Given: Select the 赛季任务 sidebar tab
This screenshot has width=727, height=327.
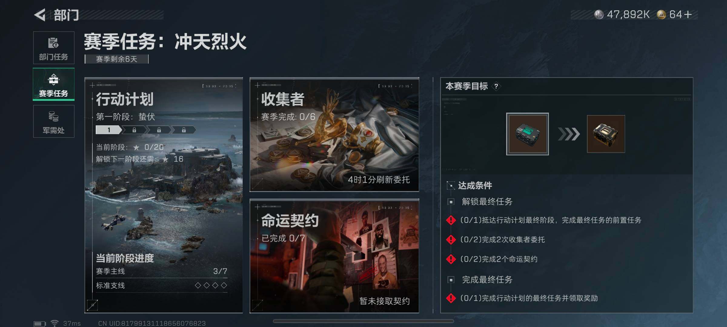Looking at the screenshot, I should (x=54, y=84).
